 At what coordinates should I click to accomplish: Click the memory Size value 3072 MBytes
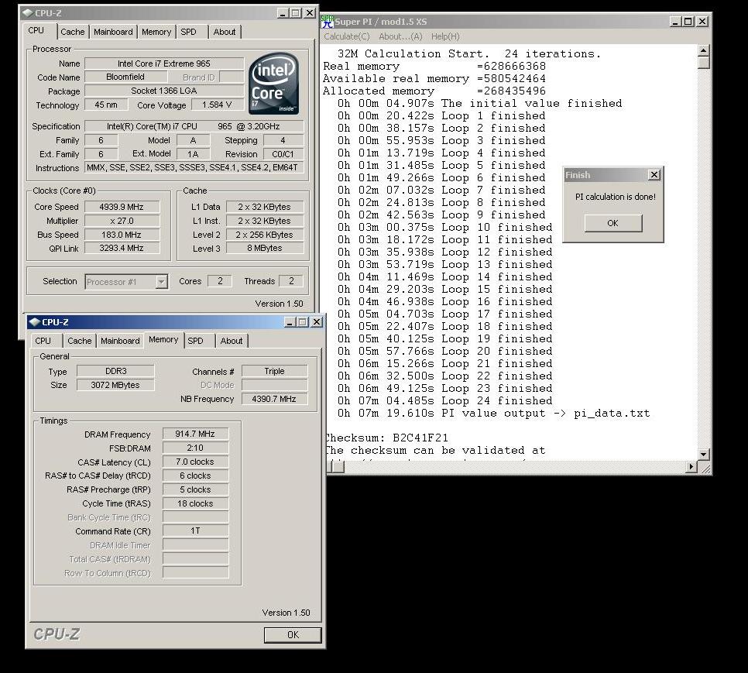click(x=115, y=385)
